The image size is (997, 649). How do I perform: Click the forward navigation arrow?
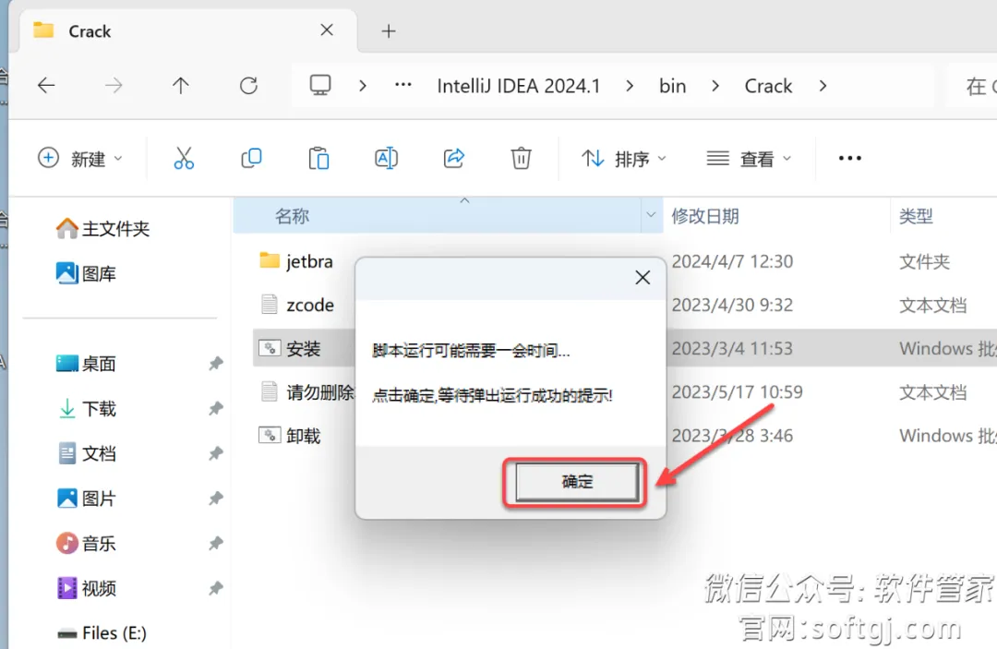[x=114, y=85]
